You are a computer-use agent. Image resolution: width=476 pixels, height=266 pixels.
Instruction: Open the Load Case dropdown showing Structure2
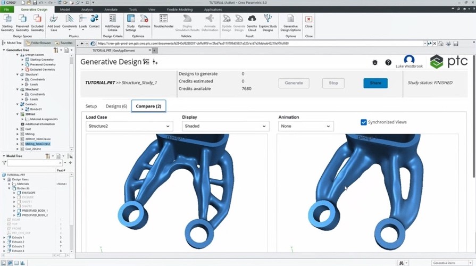[129, 126]
